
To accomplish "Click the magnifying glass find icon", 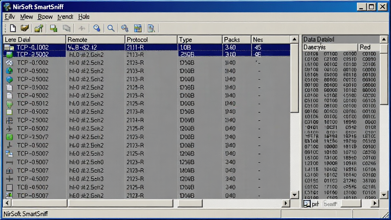I will 111,28.
